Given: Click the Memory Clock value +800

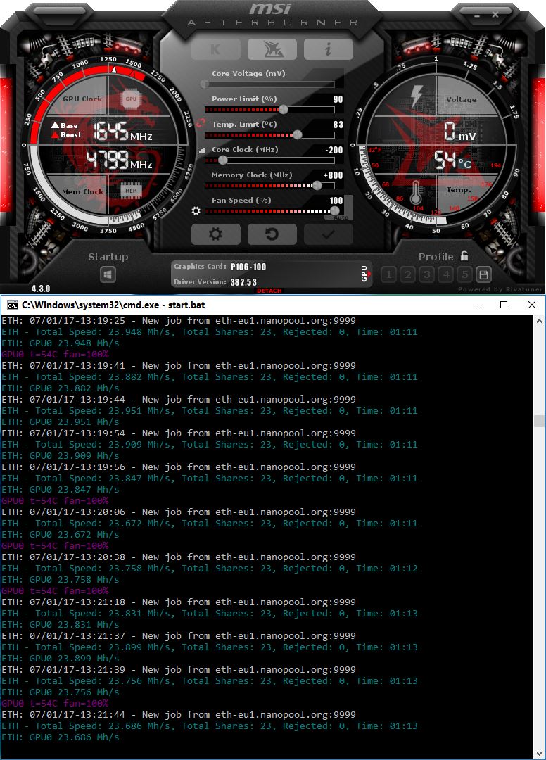Looking at the screenshot, I should pos(334,175).
